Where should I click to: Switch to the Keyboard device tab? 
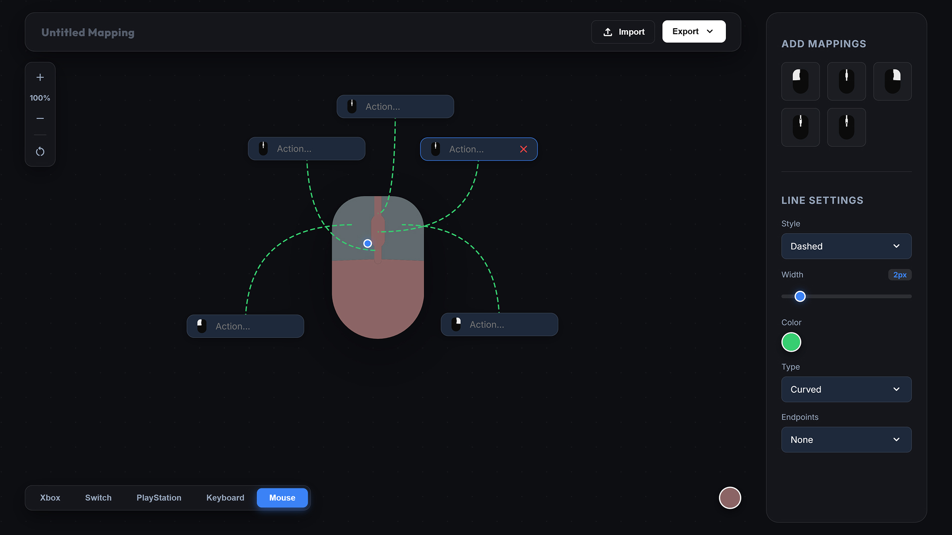tap(225, 497)
